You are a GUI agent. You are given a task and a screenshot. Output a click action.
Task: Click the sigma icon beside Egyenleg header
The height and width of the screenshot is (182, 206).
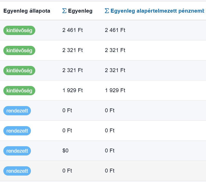[64, 11]
